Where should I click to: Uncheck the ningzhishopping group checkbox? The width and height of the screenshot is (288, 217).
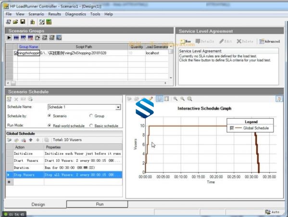tap(15, 53)
